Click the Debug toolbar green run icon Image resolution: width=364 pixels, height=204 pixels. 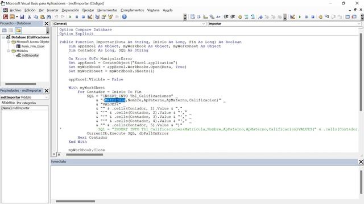pos(300,17)
